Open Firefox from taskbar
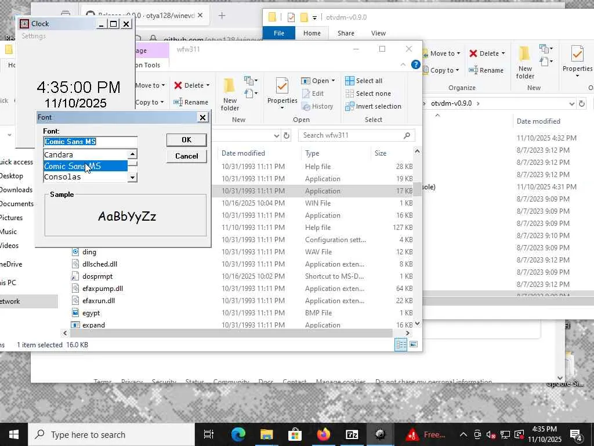 pyautogui.click(x=324, y=434)
